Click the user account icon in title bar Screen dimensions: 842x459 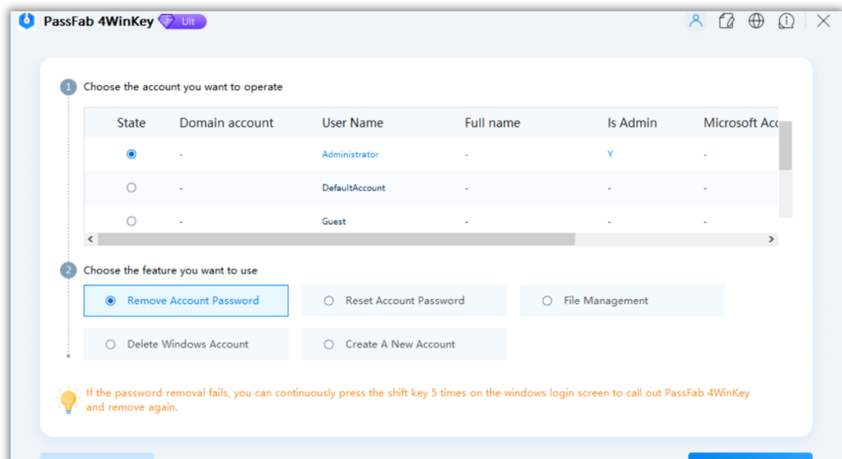(696, 21)
